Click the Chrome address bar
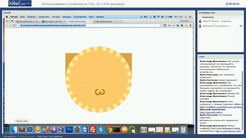This screenshot has height=138, width=246. 90,26
